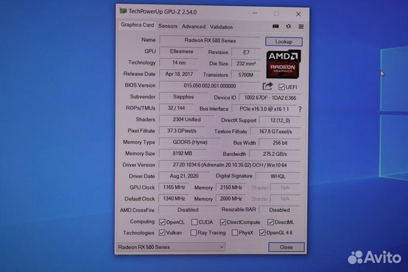This screenshot has width=408, height=272.
Task: Click the Close button at bottom
Action: click(286, 247)
